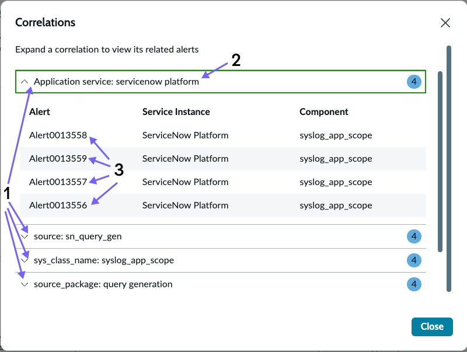This screenshot has width=467, height=352.
Task: Click the Component column header
Action: [324, 111]
